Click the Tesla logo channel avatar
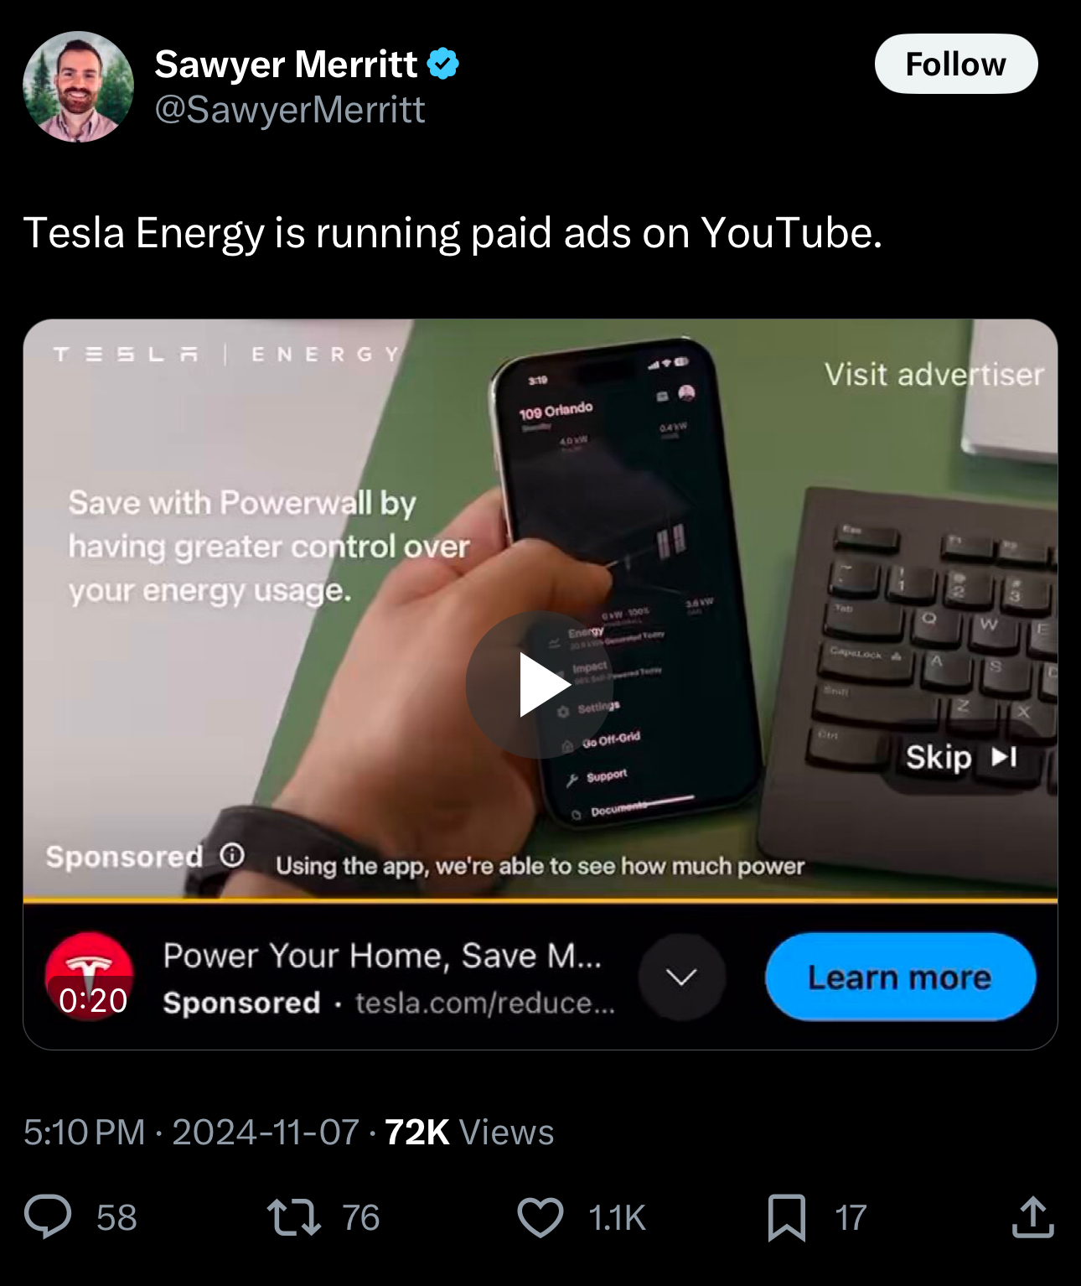Viewport: 1081px width, 1286px height. click(89, 977)
